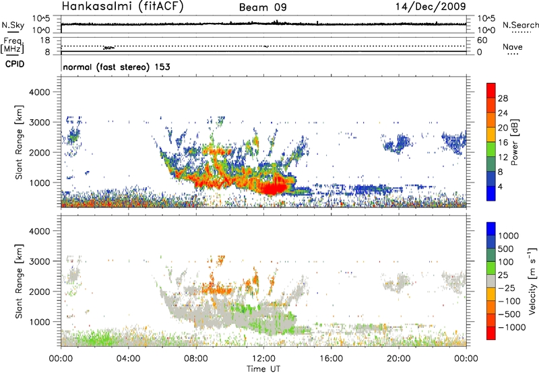The height and width of the screenshot is (373, 539).
Task: Click the "28" label on Power color bar
Action: pos(503,98)
